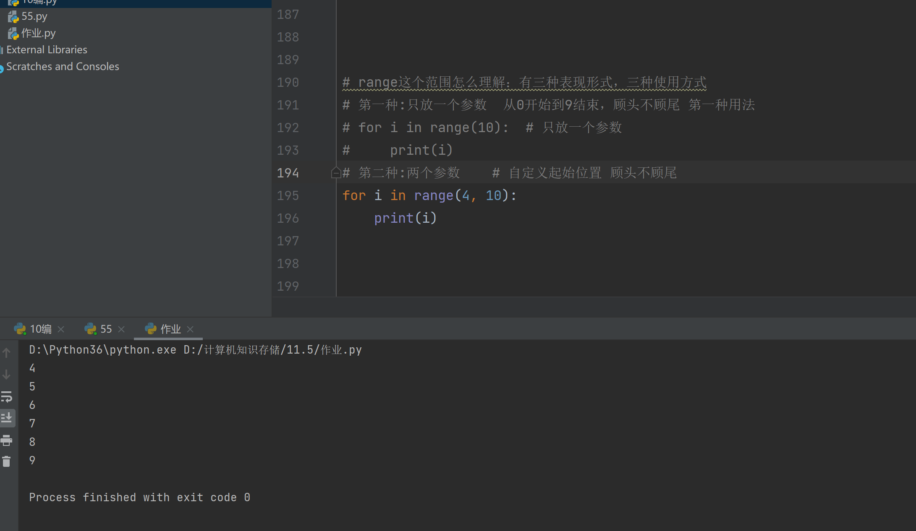Close the 55 run tab
Screen dimensions: 916x531
click(x=121, y=329)
